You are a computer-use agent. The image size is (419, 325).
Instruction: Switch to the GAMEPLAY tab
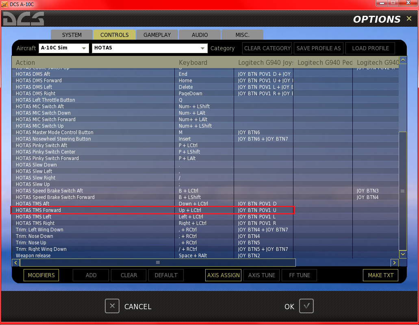point(157,35)
